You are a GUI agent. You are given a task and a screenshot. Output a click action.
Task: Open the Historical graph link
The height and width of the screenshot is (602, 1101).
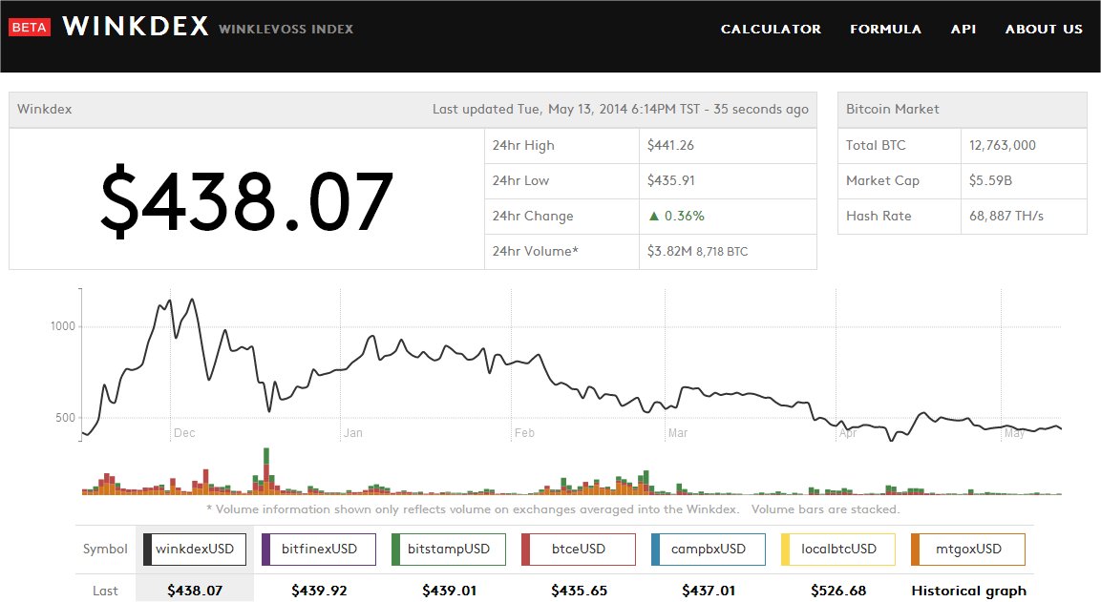coord(968,591)
